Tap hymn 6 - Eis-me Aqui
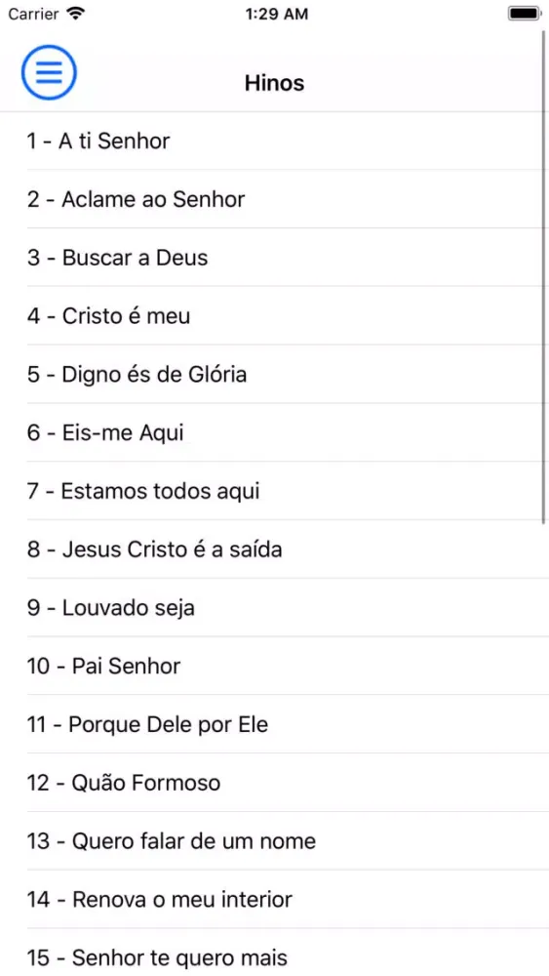The image size is (549, 976). [274, 432]
